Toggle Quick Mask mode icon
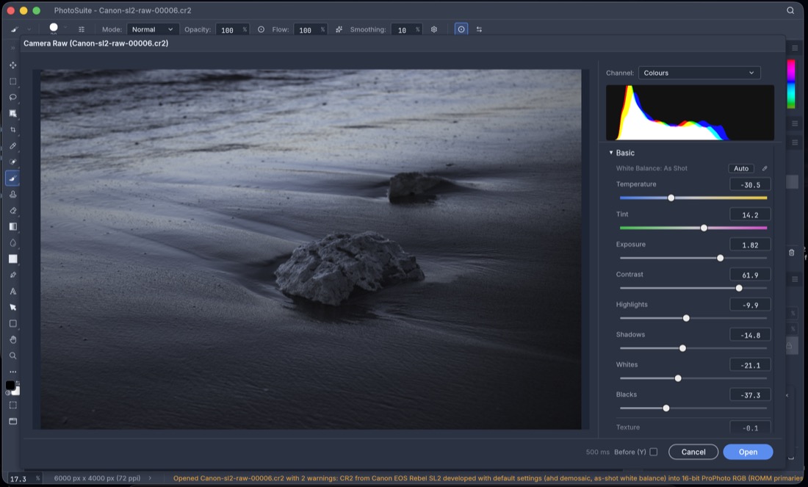 point(13,405)
